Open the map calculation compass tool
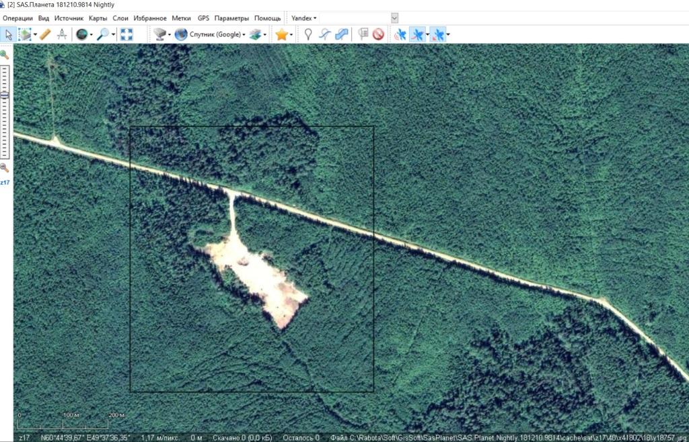This screenshot has height=442, width=689. pos(63,34)
